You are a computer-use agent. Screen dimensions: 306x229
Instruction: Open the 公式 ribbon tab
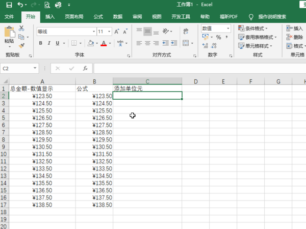pos(98,17)
